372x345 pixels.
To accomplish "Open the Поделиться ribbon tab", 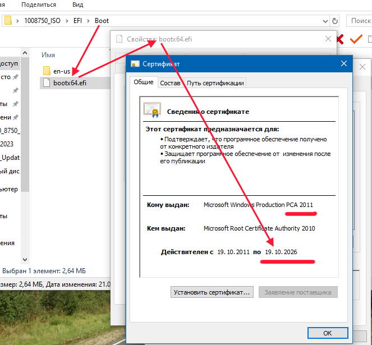I will [x=39, y=4].
